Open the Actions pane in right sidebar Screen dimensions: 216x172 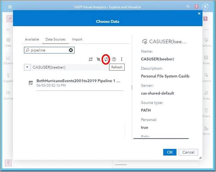pyautogui.click(x=206, y=78)
